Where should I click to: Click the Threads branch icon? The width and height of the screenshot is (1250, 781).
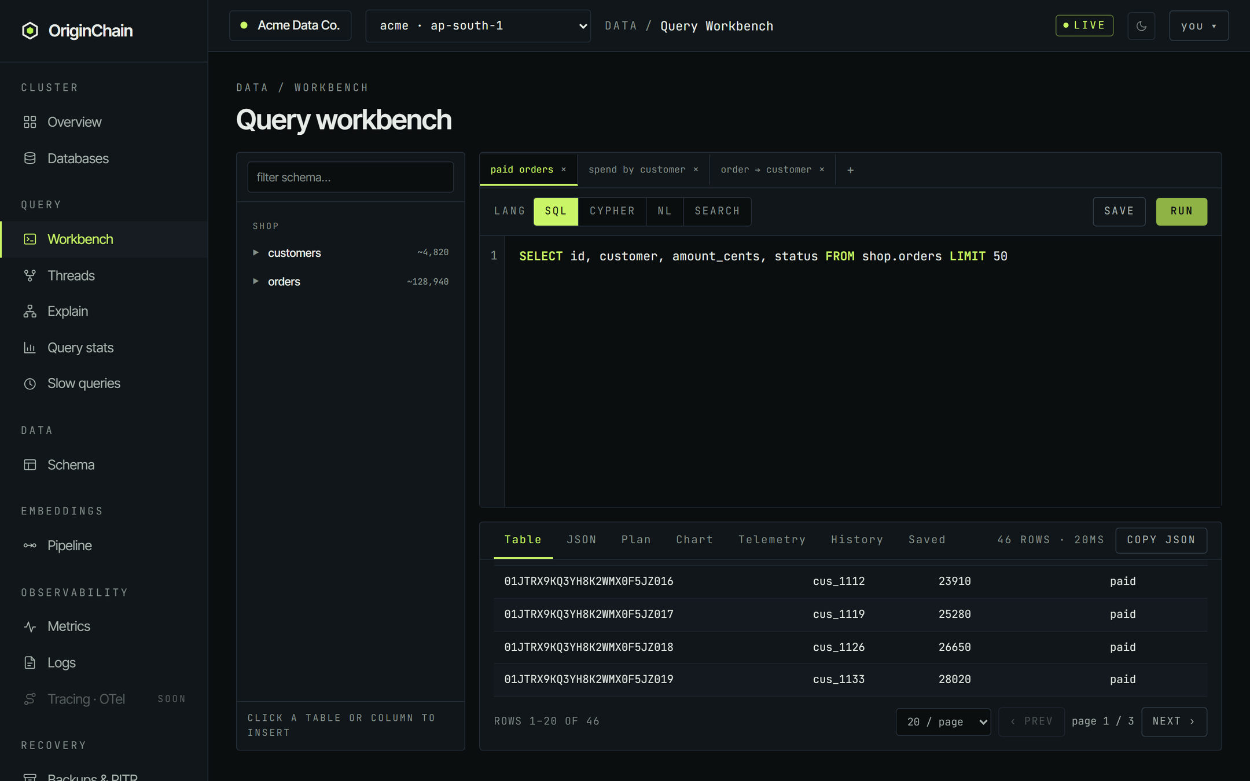click(30, 275)
